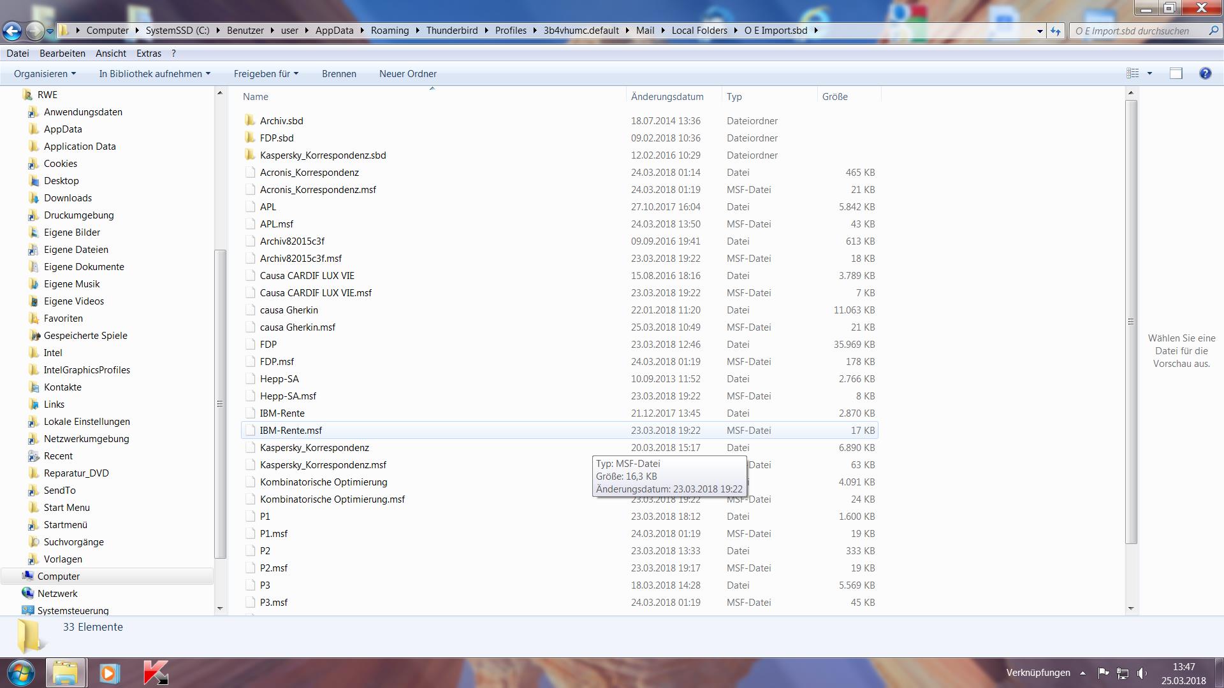Click Roaming in the address path
This screenshot has width=1224, height=688.
[x=390, y=31]
